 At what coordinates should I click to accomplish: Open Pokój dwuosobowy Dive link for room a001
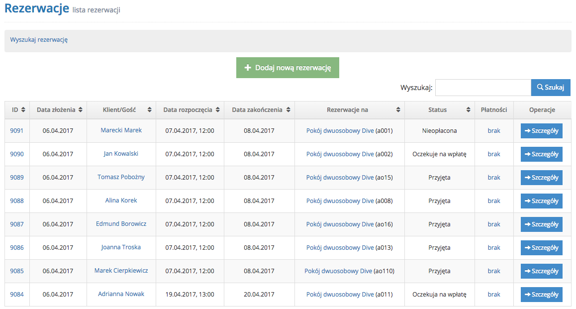pyautogui.click(x=340, y=131)
